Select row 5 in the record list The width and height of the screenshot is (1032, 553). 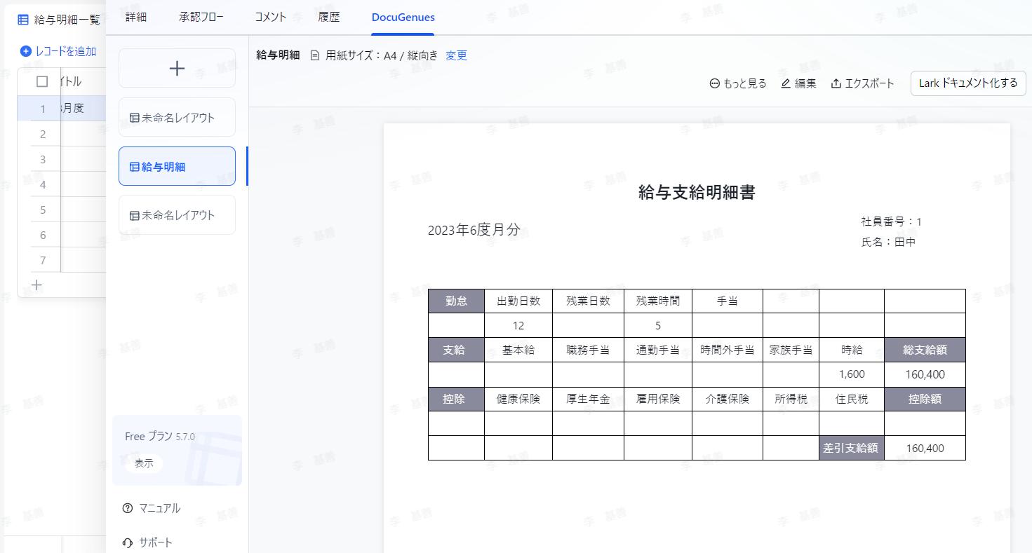[61, 210]
